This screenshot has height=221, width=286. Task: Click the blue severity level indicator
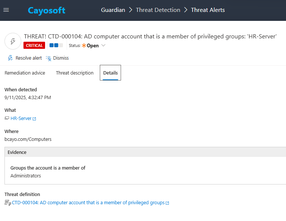click(56, 45)
